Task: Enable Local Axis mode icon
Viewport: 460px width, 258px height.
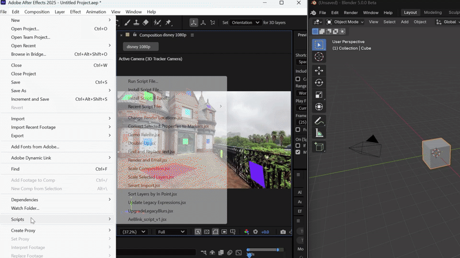Action: click(194, 22)
